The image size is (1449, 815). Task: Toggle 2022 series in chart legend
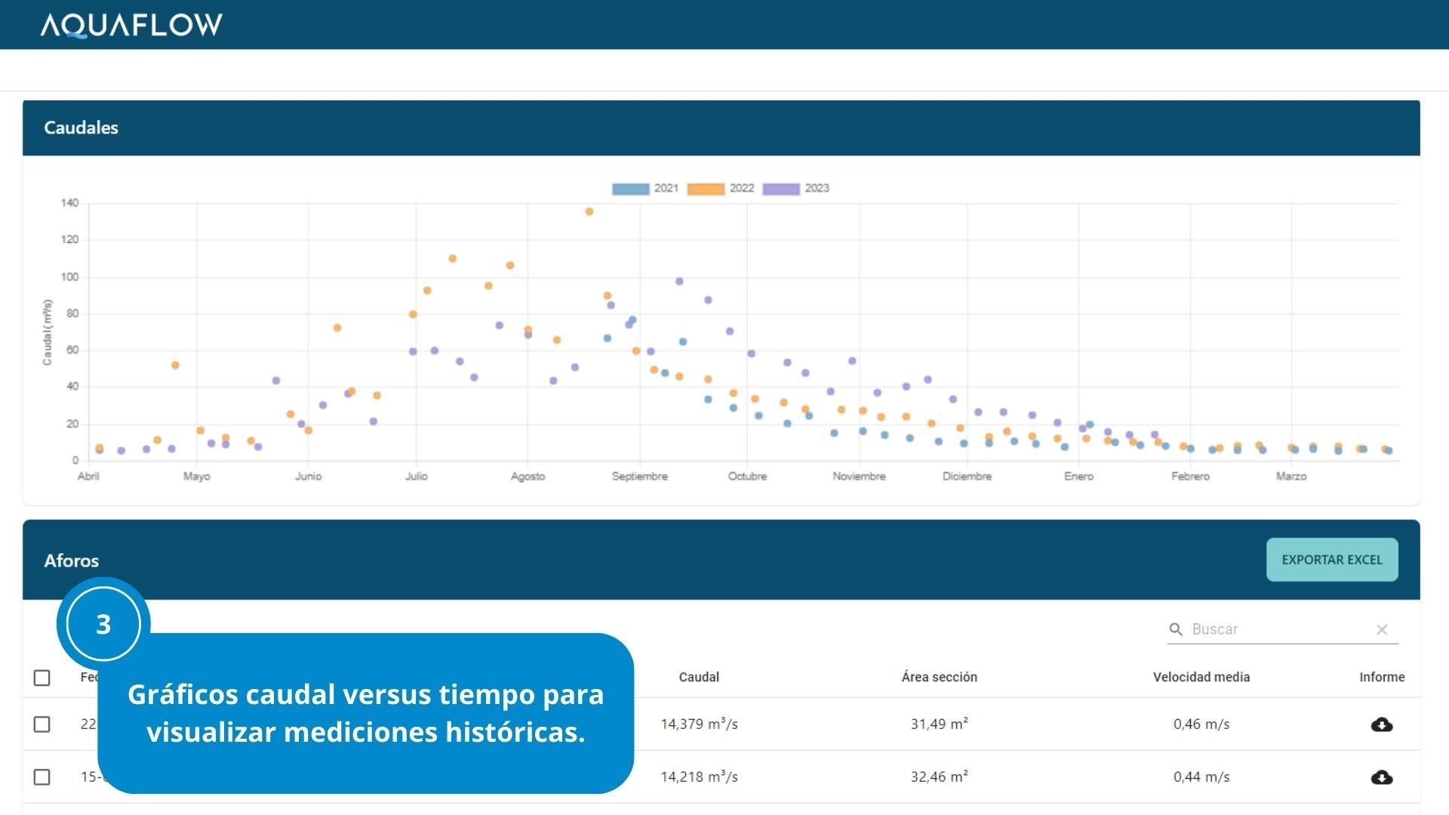click(x=721, y=189)
